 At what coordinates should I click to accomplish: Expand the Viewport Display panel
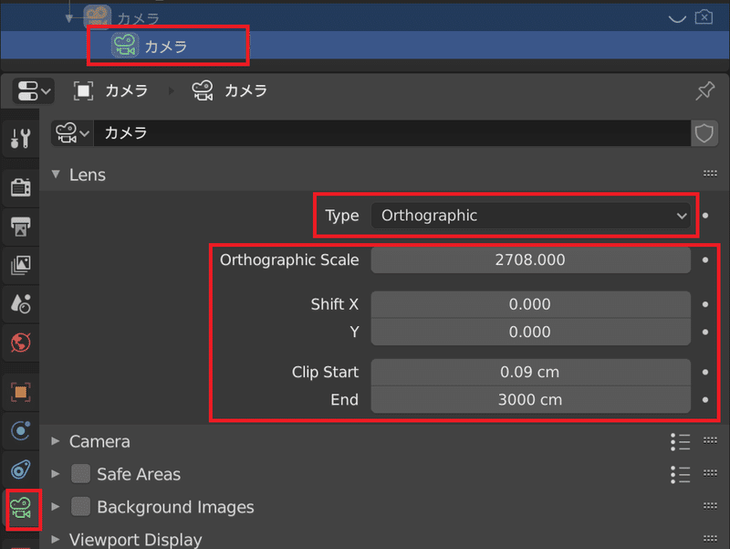(x=56, y=539)
